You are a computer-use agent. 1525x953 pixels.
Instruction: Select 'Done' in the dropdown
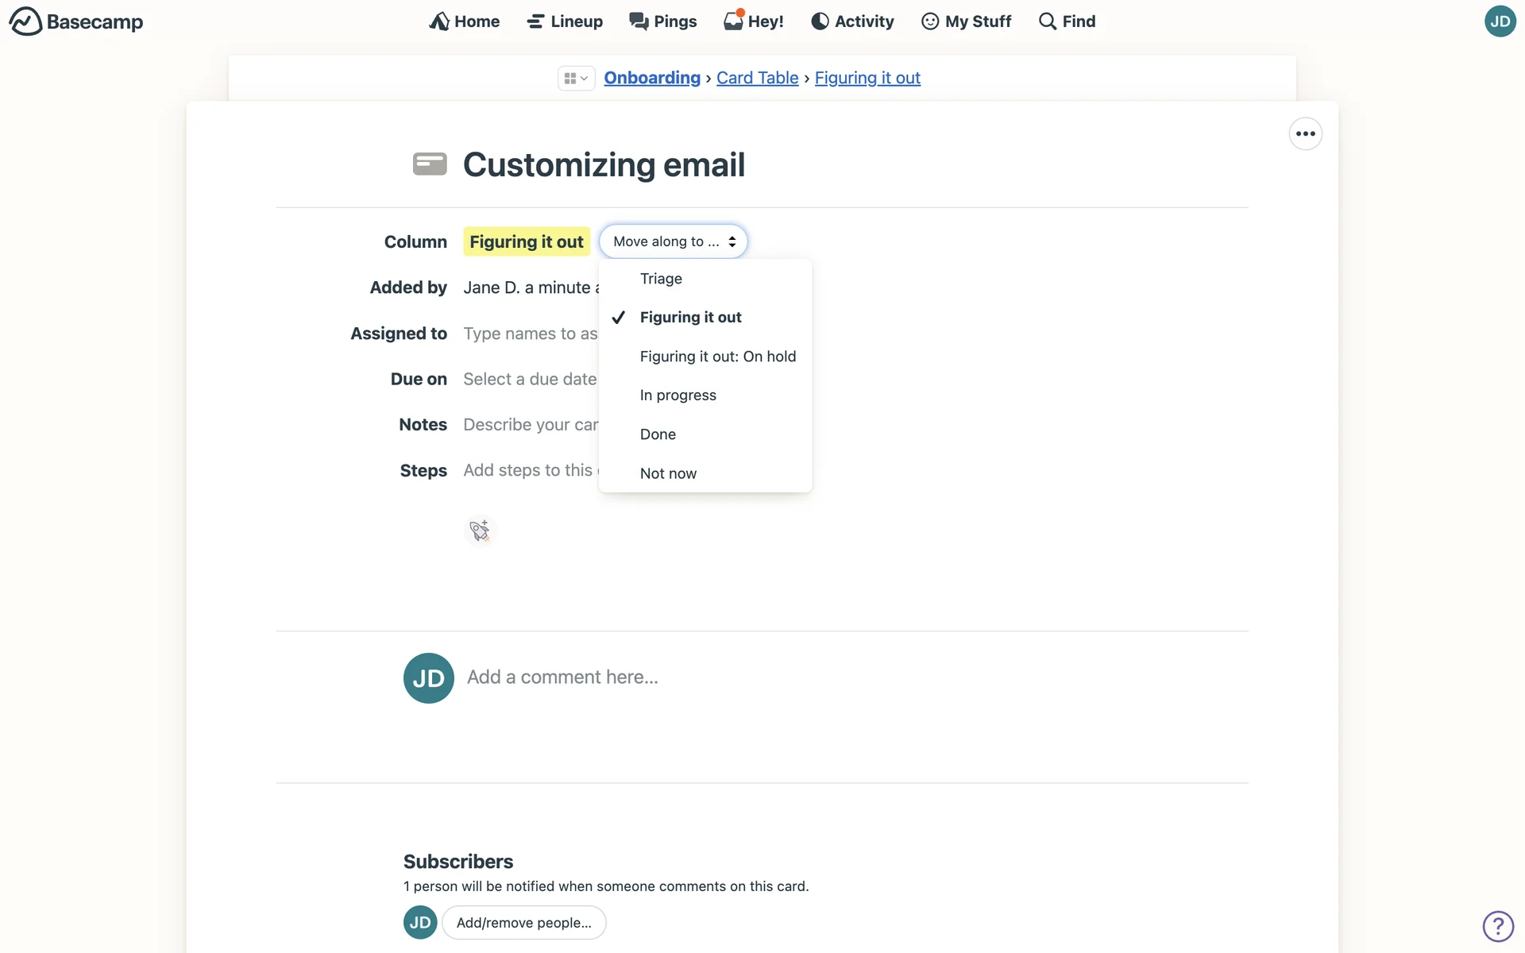(658, 434)
